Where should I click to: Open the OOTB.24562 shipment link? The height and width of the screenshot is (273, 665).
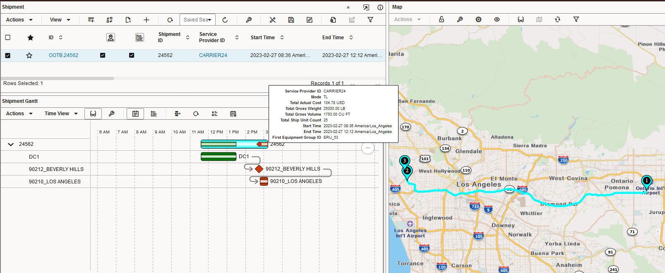click(x=63, y=55)
